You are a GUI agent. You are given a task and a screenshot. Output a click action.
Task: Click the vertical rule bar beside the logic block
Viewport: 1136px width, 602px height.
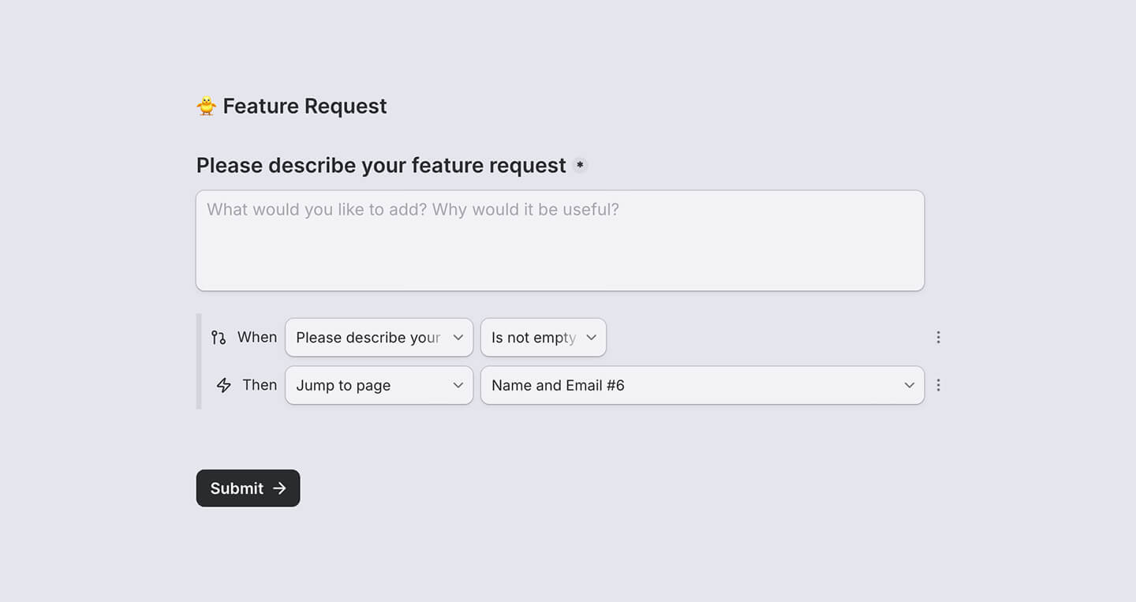[197, 361]
